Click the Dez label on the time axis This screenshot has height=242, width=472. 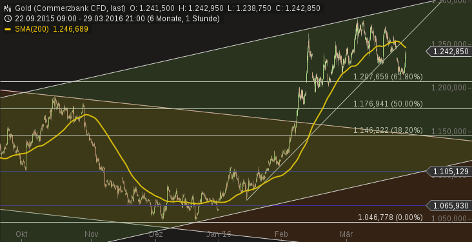pos(156,234)
